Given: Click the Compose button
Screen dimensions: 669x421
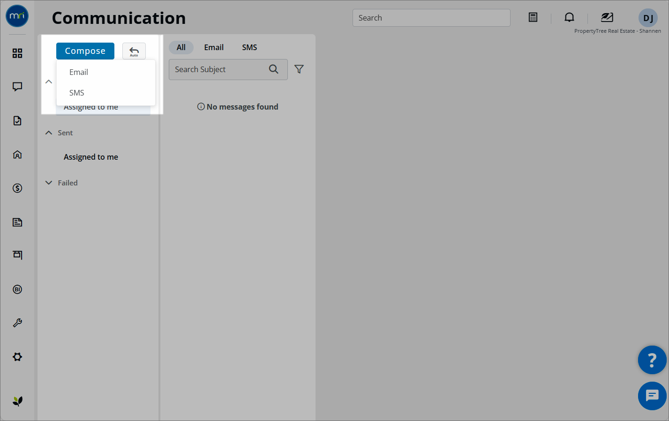Looking at the screenshot, I should tap(85, 51).
